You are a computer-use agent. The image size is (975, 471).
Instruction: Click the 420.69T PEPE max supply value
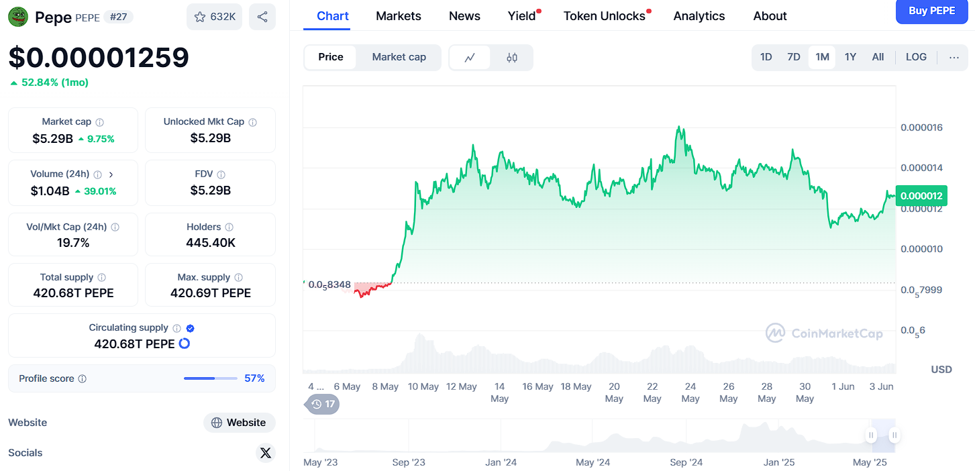click(x=211, y=293)
